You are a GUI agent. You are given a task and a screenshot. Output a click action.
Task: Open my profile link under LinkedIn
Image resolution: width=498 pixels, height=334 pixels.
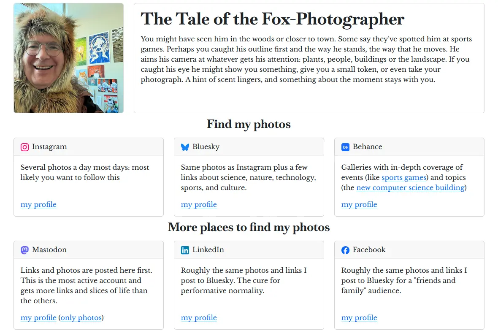[199, 318]
